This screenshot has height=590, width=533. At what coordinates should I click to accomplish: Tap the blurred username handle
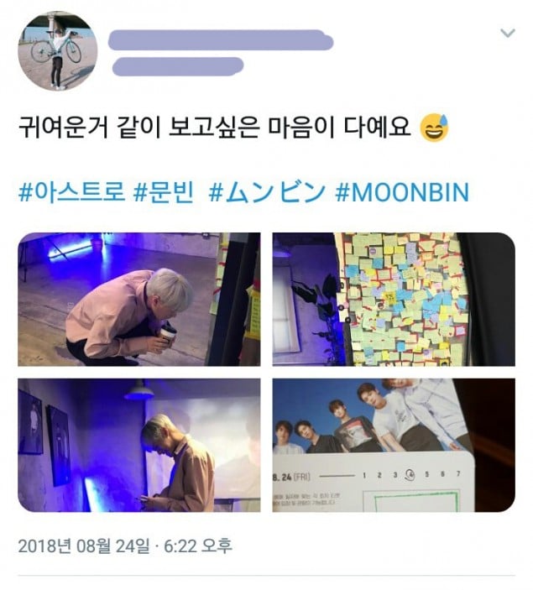click(178, 66)
